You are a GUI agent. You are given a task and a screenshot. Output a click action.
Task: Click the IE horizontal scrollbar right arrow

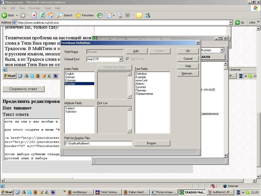(254, 180)
